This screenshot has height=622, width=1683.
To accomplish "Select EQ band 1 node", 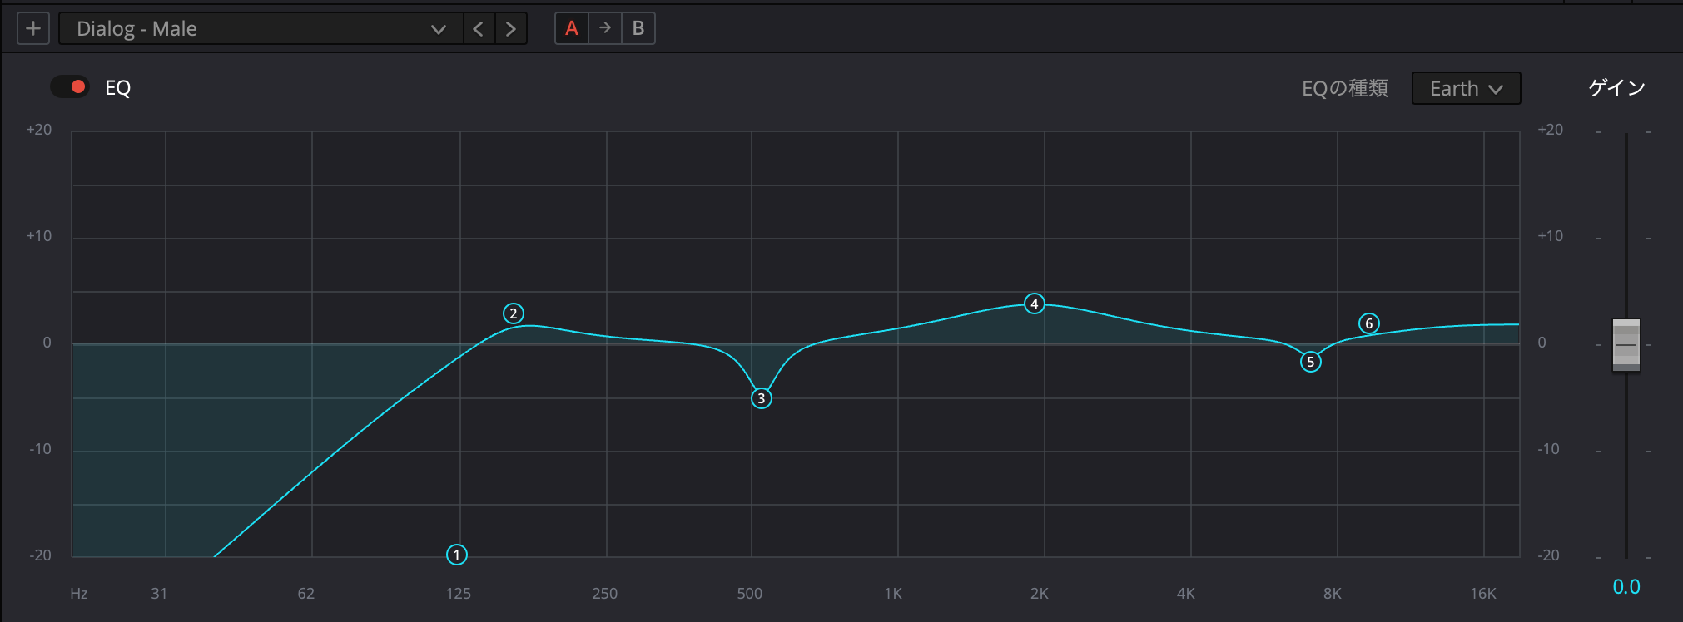I will point(457,555).
